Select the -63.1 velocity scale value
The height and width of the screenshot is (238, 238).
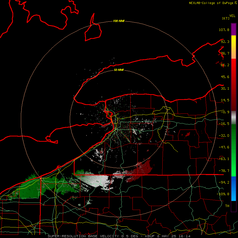click(x=224, y=159)
